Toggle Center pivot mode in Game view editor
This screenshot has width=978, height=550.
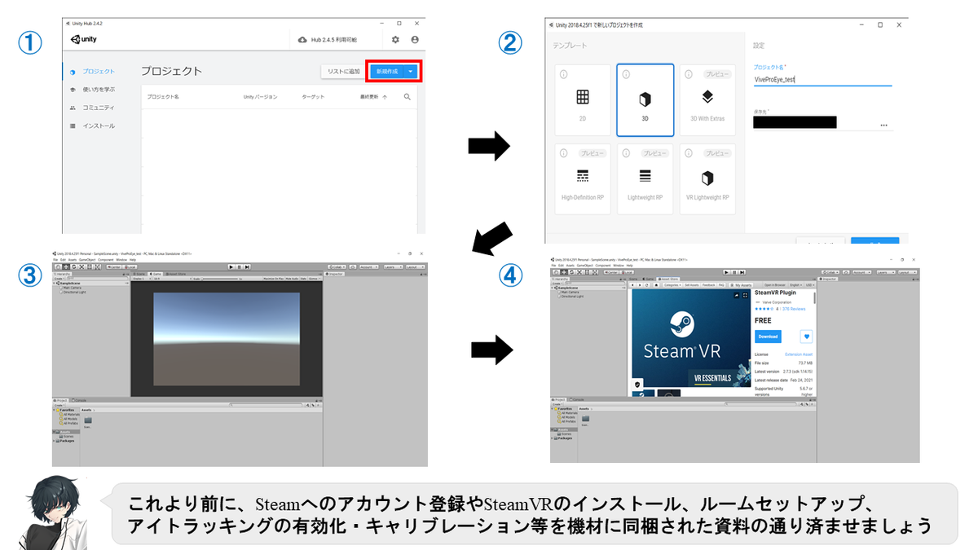click(x=114, y=267)
